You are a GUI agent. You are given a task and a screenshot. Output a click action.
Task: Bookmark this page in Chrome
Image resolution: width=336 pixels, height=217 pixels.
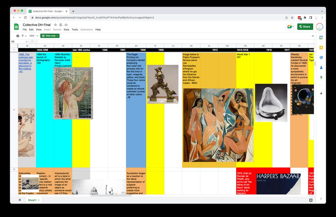[x=292, y=17]
